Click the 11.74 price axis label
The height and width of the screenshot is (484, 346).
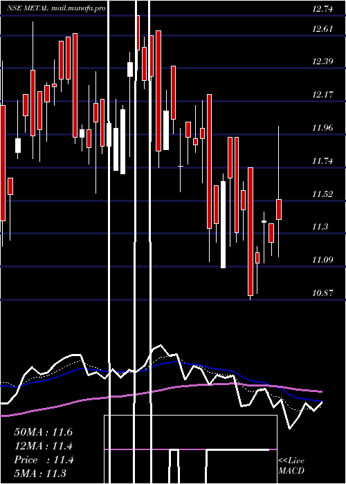pyautogui.click(x=322, y=161)
